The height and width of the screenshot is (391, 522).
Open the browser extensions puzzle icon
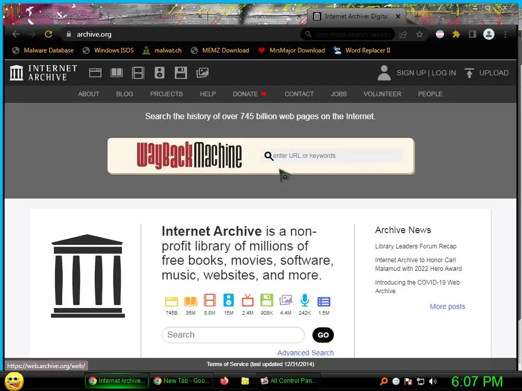tap(456, 34)
